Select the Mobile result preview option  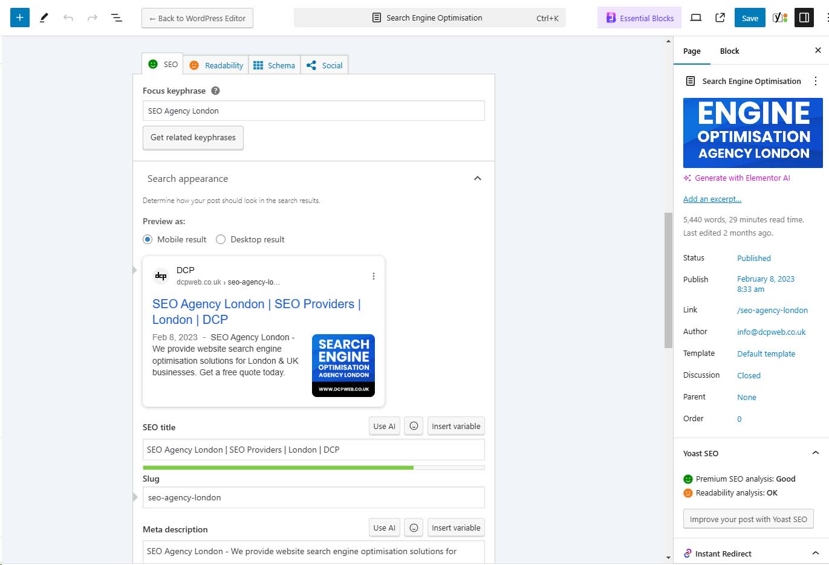point(148,239)
